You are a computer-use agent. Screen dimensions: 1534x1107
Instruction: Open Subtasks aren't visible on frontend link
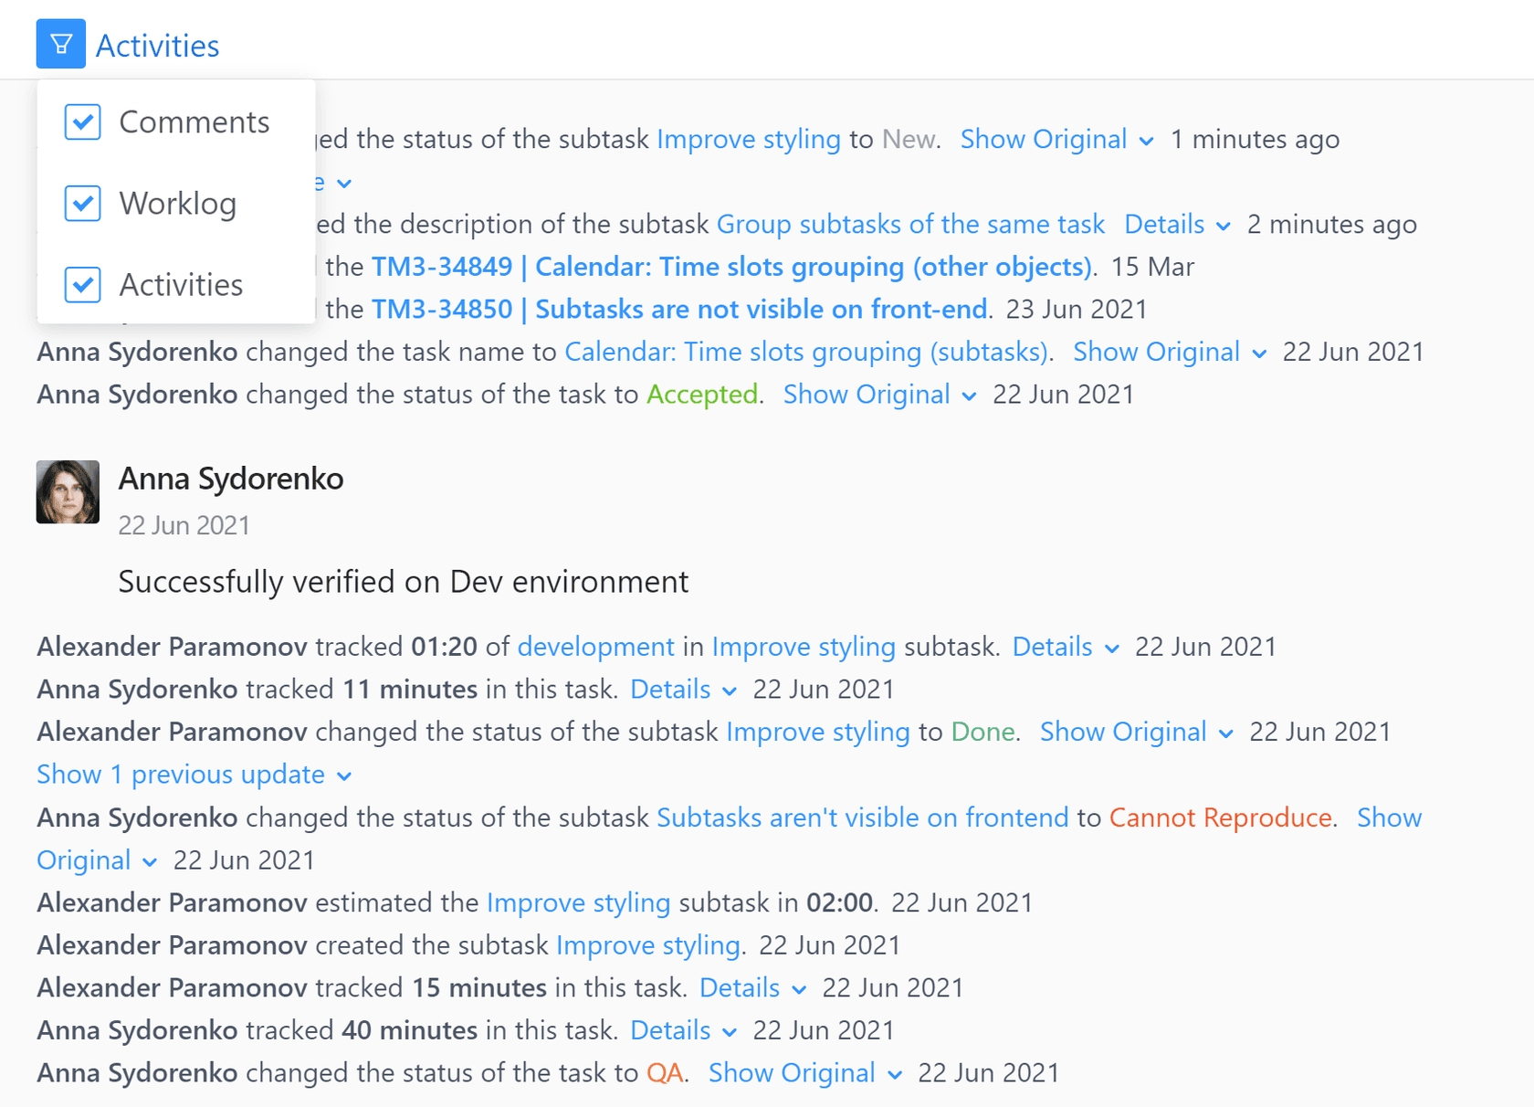tap(862, 817)
